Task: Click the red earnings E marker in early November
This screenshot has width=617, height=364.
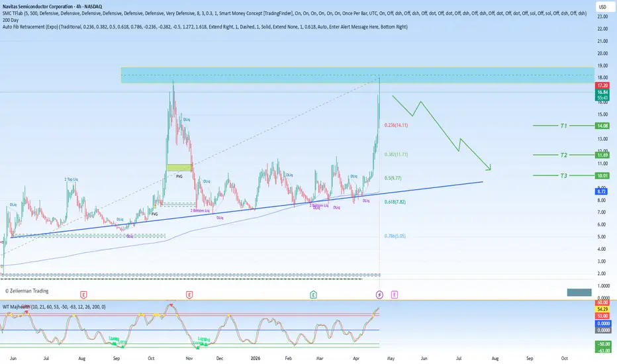Action: [x=189, y=295]
